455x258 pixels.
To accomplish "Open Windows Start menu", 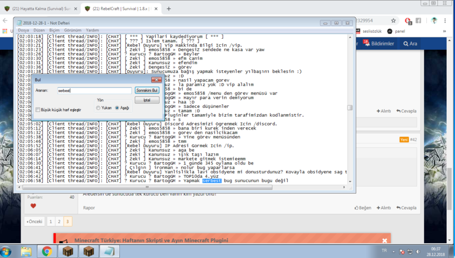I will click(x=6, y=251).
